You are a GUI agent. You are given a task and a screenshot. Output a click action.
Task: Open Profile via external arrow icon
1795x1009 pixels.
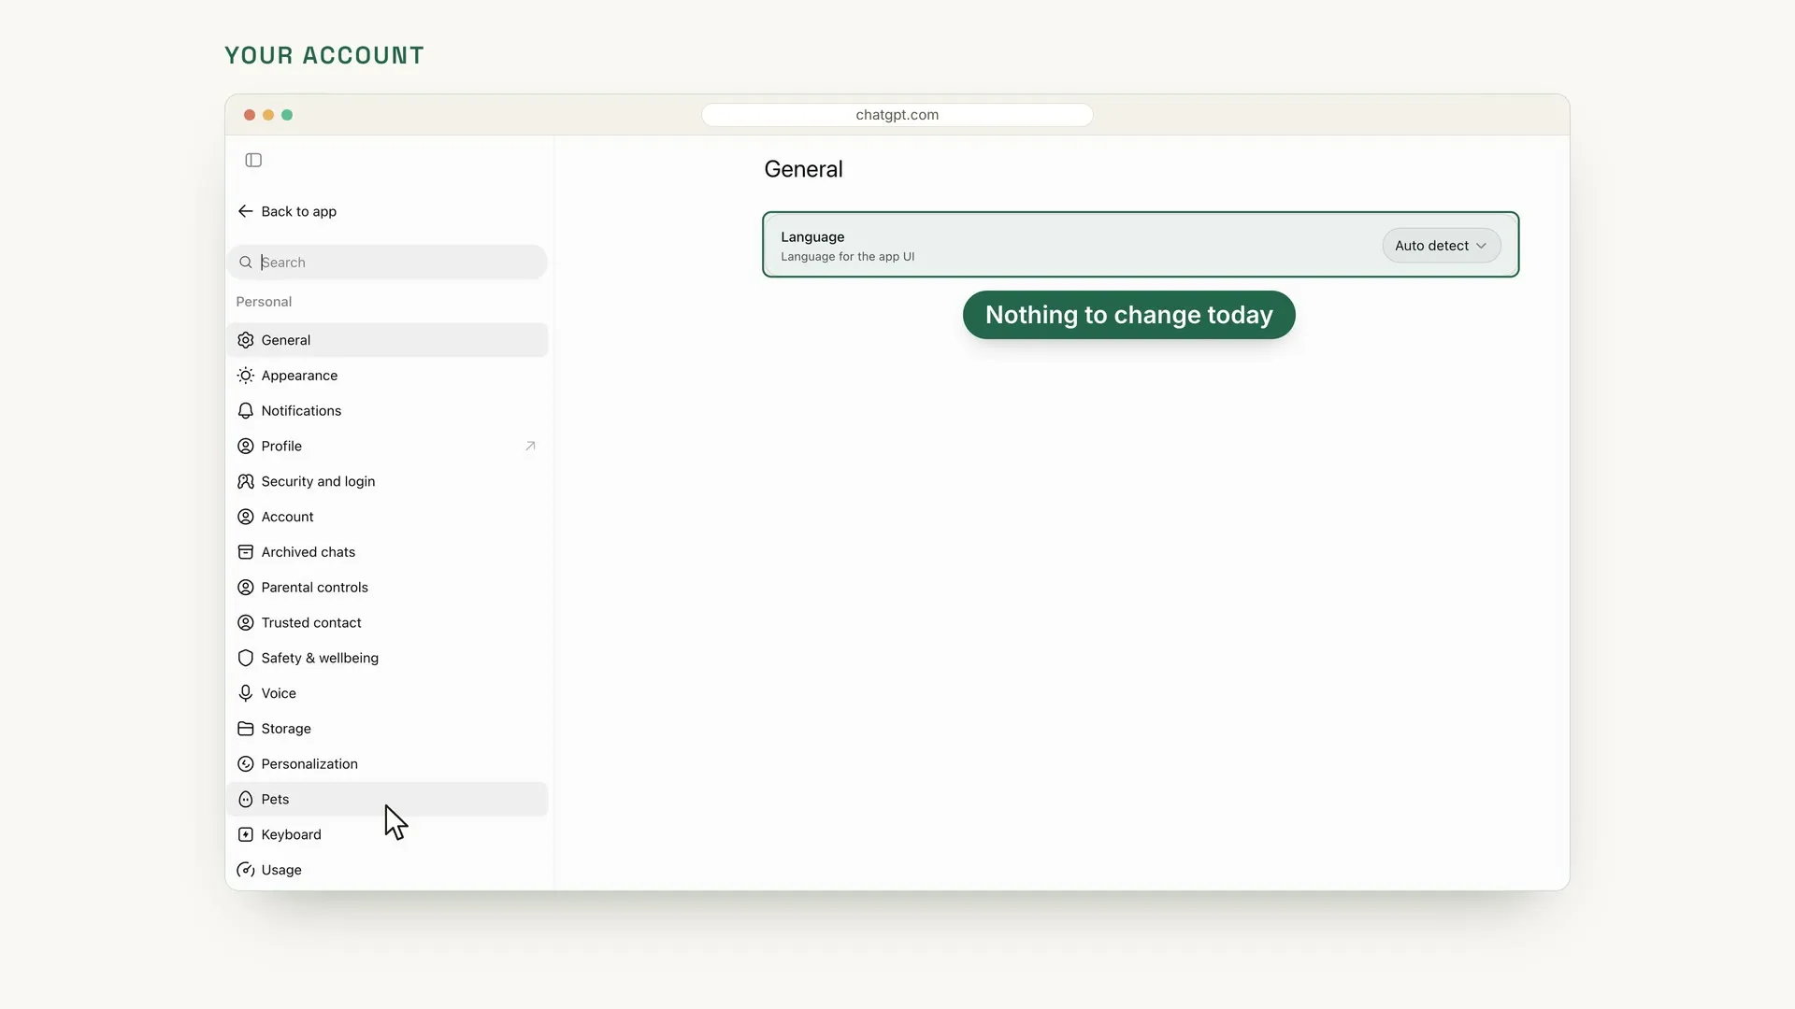(530, 446)
